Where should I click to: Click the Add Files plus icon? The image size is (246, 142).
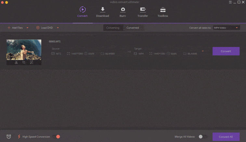tap(9, 28)
